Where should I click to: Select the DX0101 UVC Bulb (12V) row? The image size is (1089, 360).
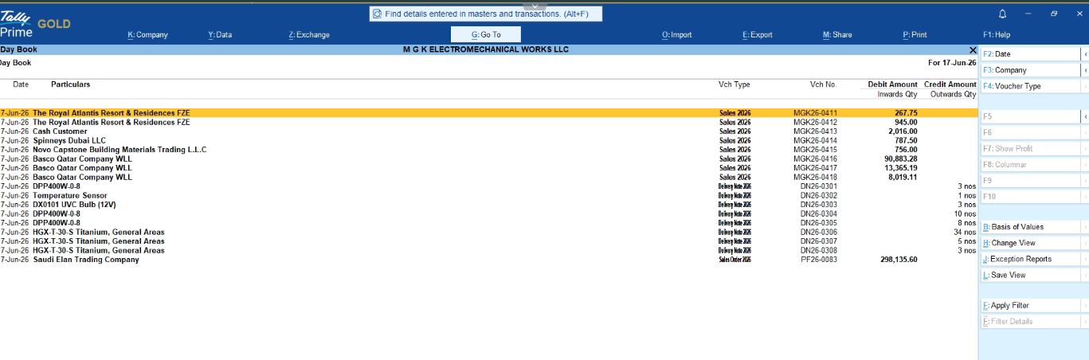pyautogui.click(x=488, y=205)
